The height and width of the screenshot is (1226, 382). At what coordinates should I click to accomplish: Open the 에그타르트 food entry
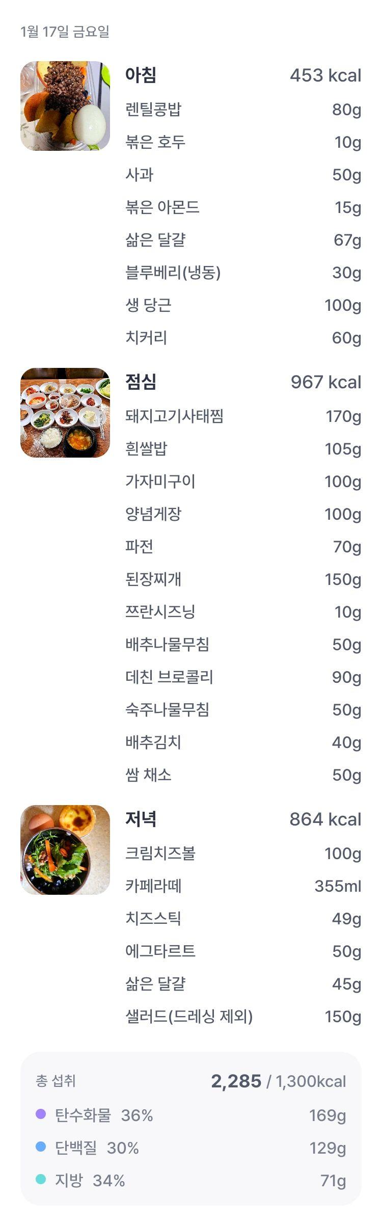pyautogui.click(x=243, y=951)
